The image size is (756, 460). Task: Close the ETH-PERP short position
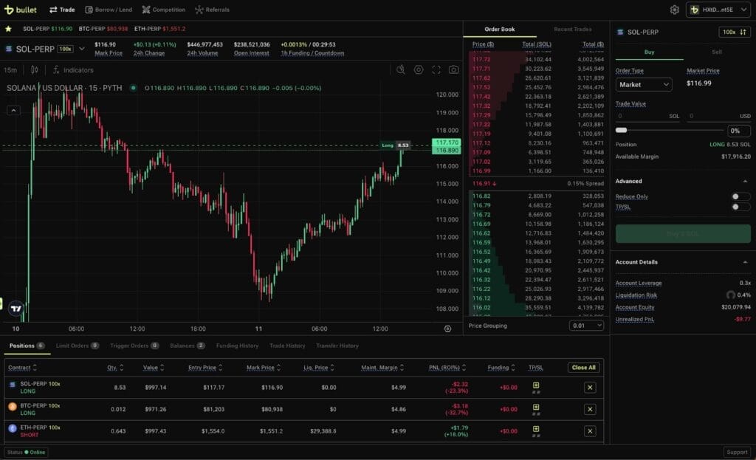click(590, 431)
